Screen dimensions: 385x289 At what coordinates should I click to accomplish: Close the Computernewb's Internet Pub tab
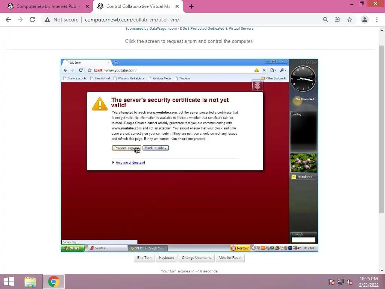(87, 7)
